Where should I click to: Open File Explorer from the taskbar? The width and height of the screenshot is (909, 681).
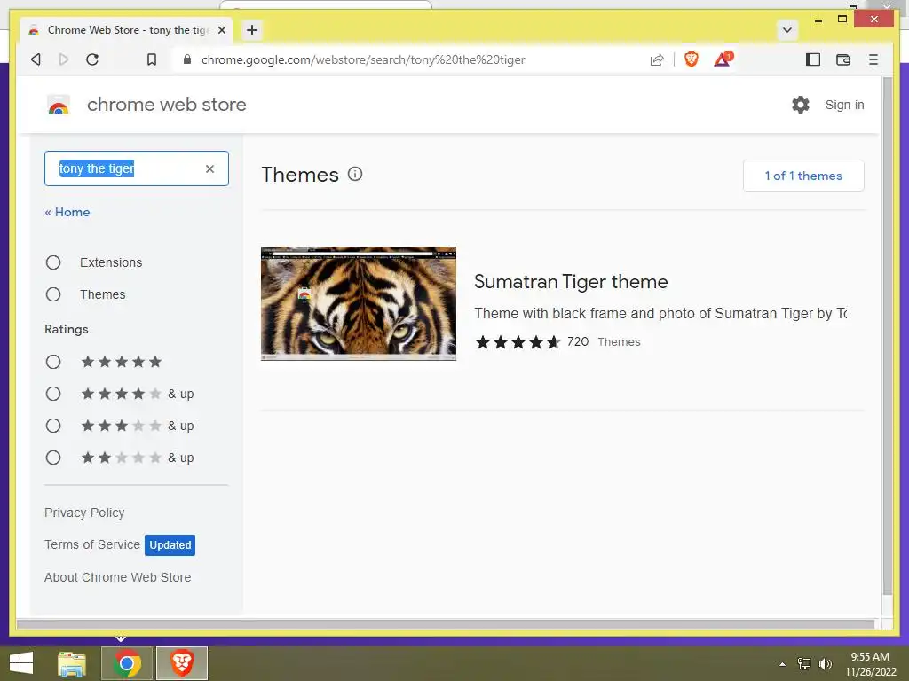coord(72,663)
